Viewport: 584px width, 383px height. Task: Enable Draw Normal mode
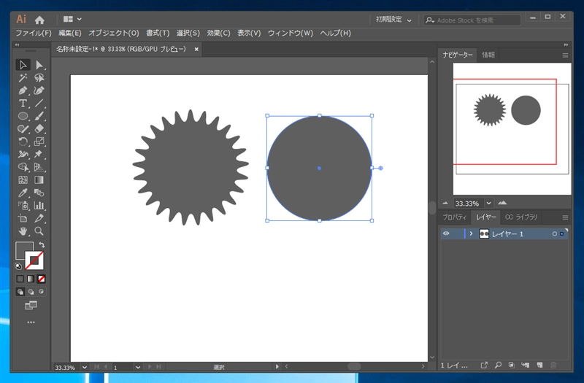tap(20, 292)
